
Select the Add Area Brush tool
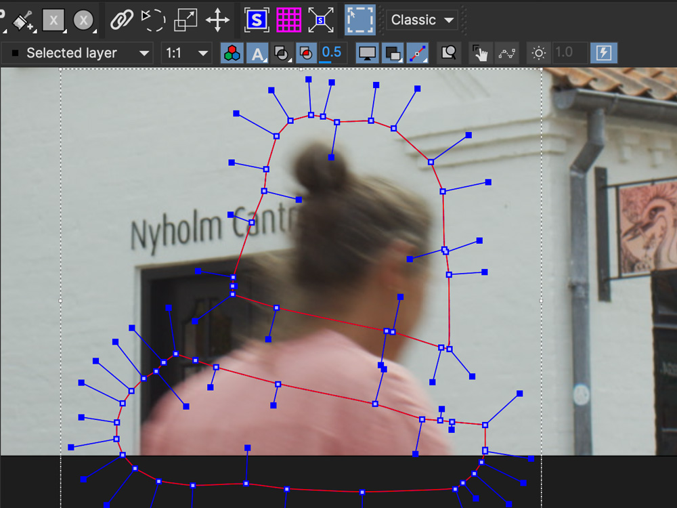(23, 20)
